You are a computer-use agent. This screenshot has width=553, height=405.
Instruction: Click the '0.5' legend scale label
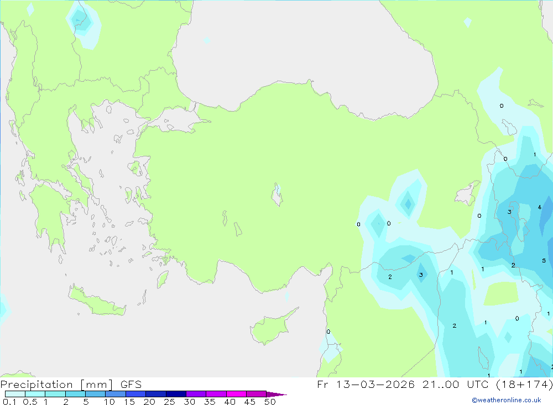coord(30,402)
